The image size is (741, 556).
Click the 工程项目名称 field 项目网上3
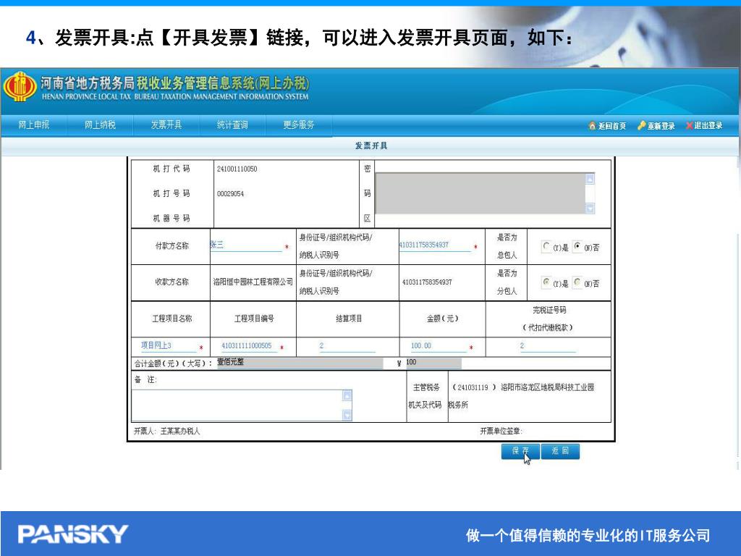coord(168,346)
